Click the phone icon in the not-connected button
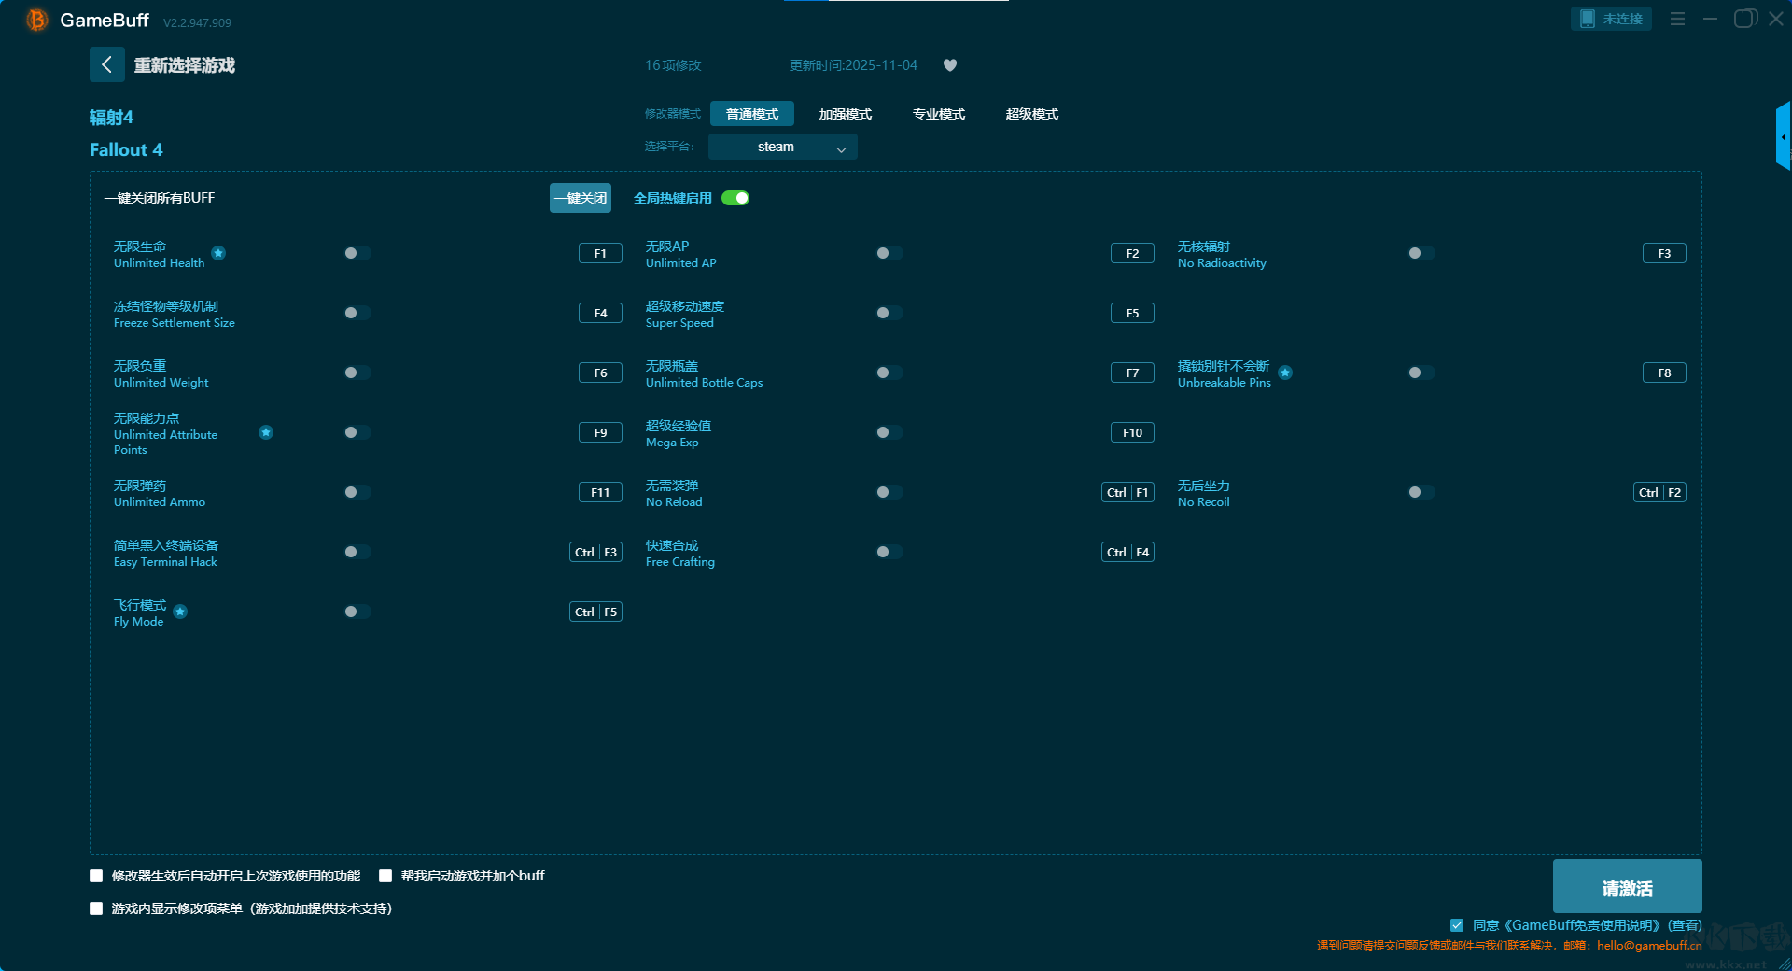Image resolution: width=1792 pixels, height=971 pixels. 1588,19
